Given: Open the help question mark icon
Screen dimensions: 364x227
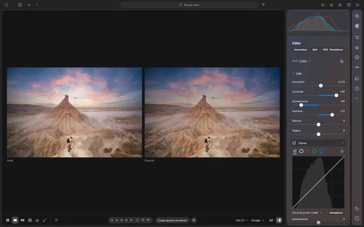Looking at the screenshot, I should click(349, 5).
